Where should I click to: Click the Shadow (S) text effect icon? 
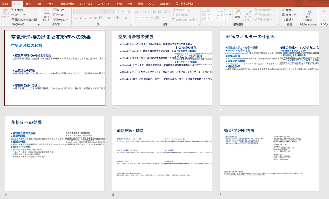pyautogui.click(x=90, y=18)
